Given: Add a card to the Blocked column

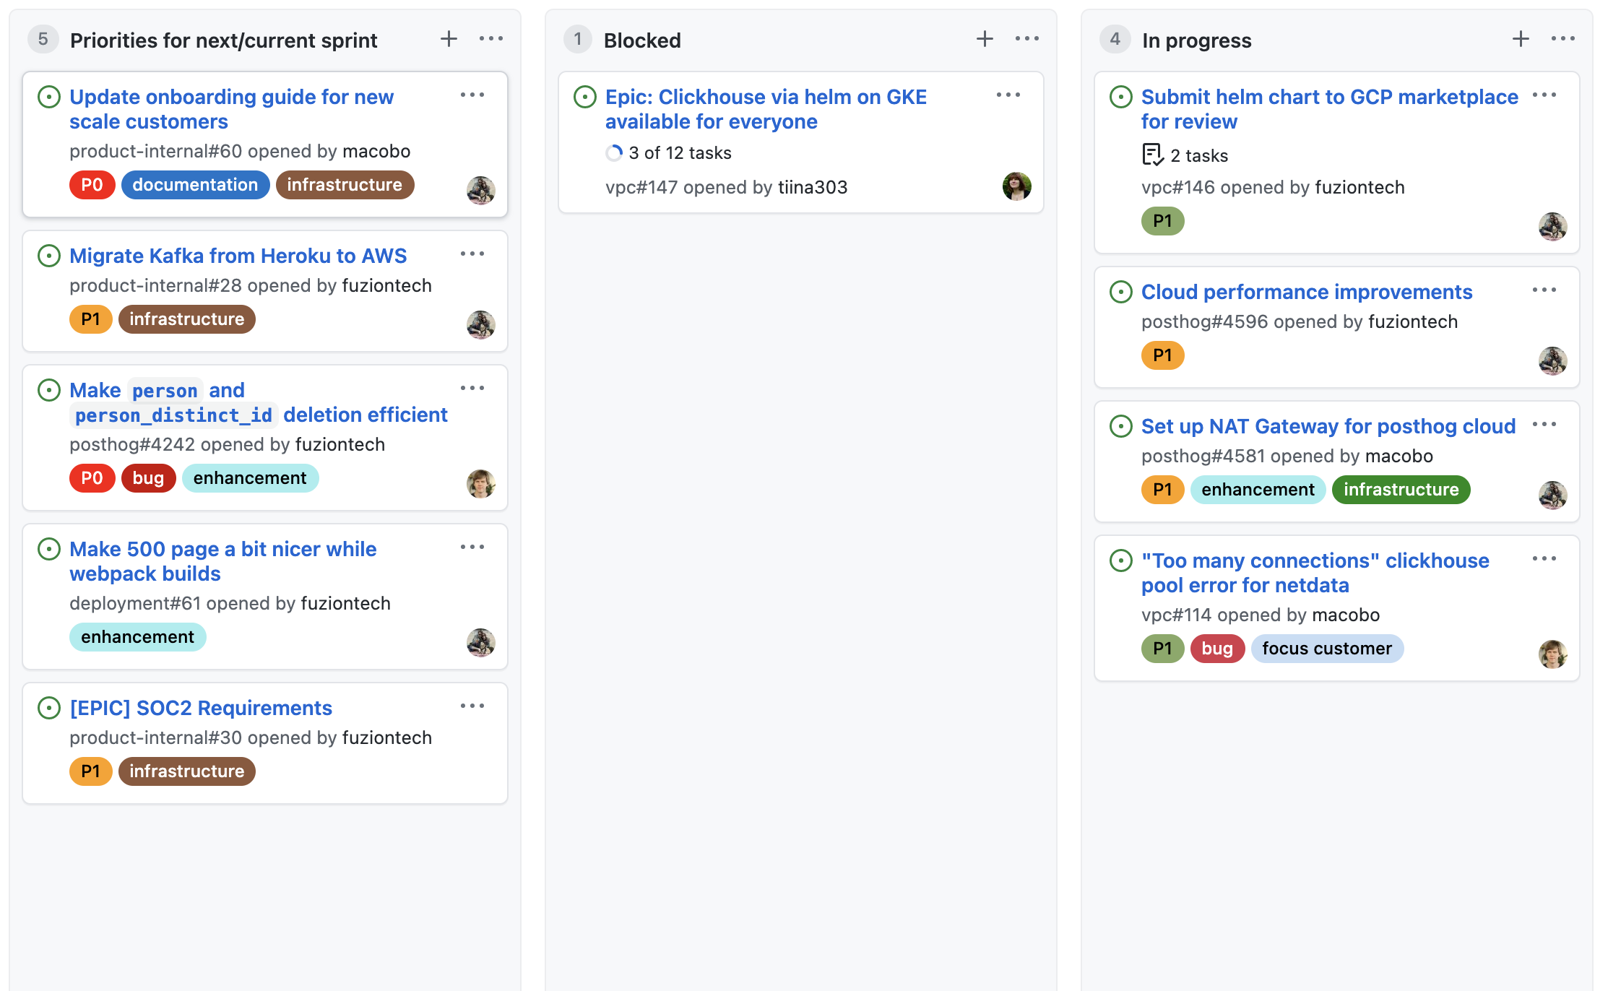Looking at the screenshot, I should [x=985, y=39].
